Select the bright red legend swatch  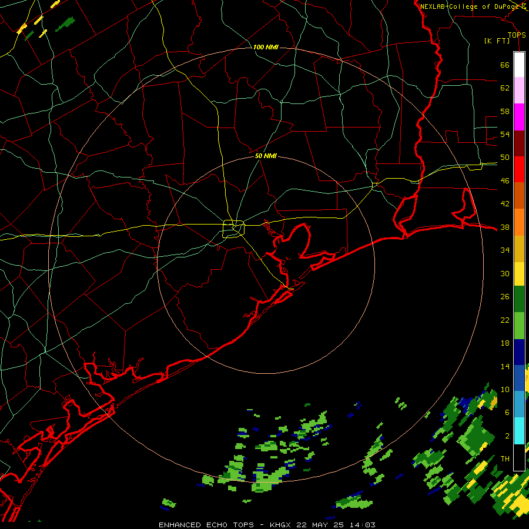[519, 169]
